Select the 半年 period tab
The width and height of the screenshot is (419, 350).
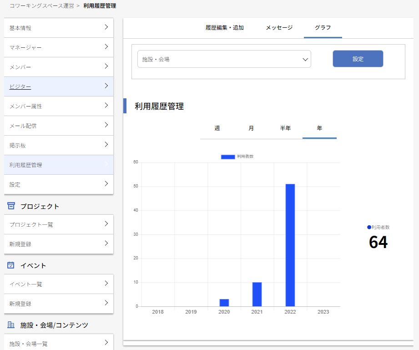(x=286, y=128)
